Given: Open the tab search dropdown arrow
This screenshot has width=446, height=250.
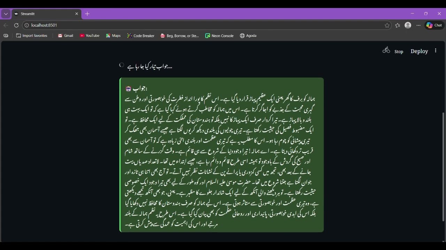Looking at the screenshot, I should point(6,14).
